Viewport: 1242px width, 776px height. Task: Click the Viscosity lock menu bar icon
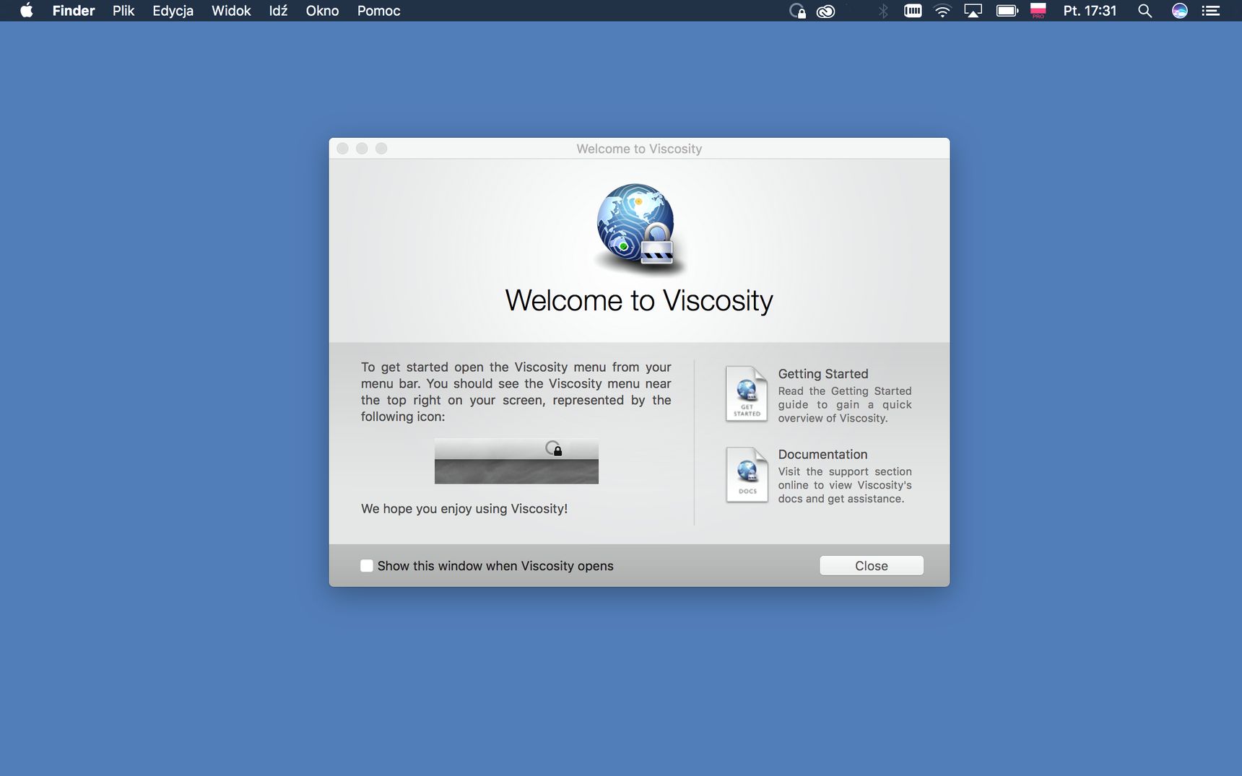pyautogui.click(x=797, y=11)
